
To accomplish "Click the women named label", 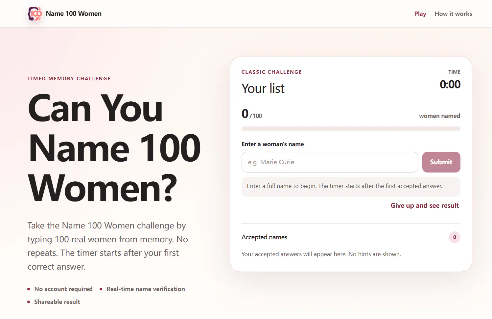I will pos(439,116).
